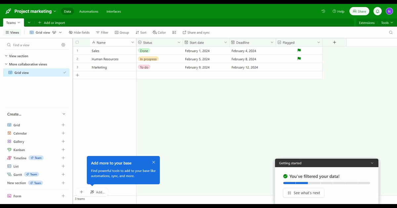Open the Tools dropdown

click(387, 23)
